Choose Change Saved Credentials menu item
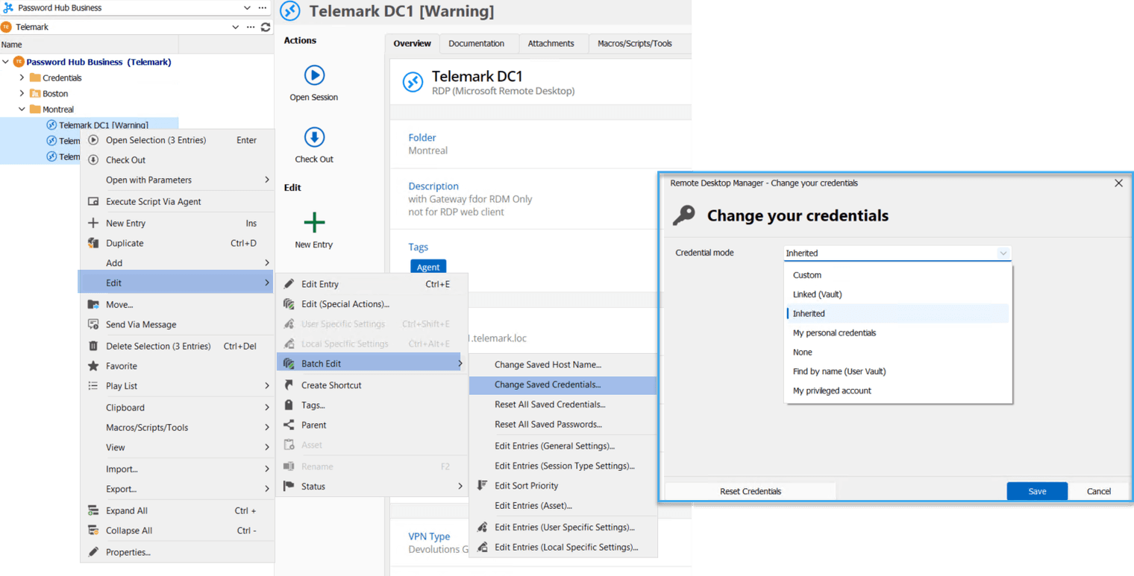This screenshot has height=576, width=1134. tap(547, 384)
